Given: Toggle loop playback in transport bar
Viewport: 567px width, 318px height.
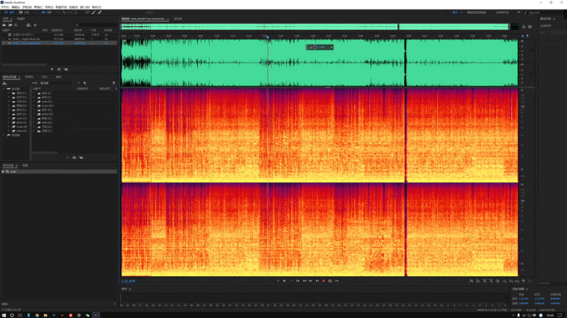Looking at the screenshot, I should click(x=330, y=281).
